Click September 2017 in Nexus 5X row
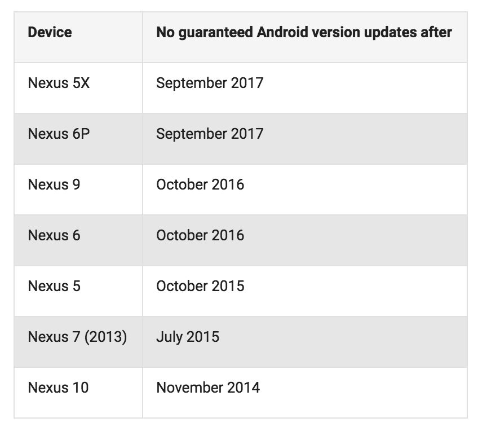The height and width of the screenshot is (431, 478). [210, 83]
